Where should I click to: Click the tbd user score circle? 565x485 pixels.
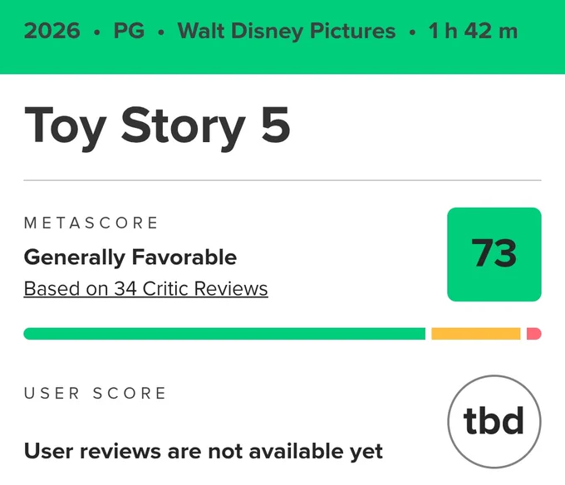tap(494, 421)
